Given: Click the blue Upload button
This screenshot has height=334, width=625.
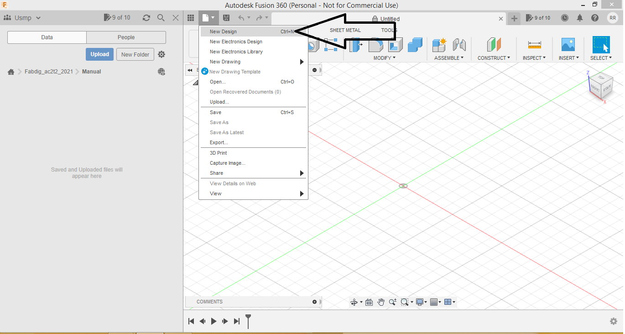Looking at the screenshot, I should [x=99, y=54].
